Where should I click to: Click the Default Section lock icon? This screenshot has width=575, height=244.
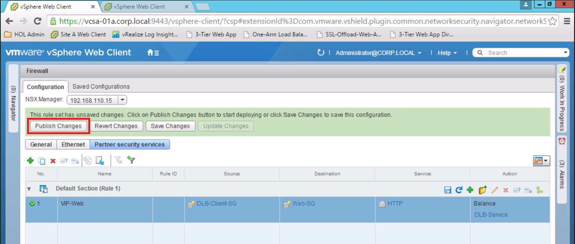[x=44, y=189]
